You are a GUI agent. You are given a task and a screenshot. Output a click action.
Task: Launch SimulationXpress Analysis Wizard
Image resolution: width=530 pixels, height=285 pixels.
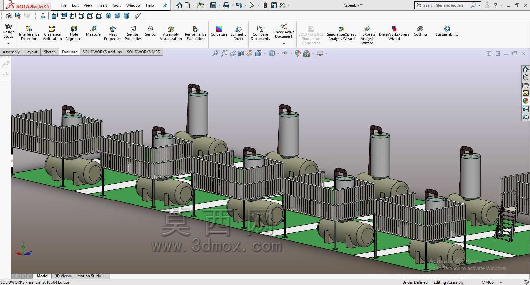coord(342,33)
